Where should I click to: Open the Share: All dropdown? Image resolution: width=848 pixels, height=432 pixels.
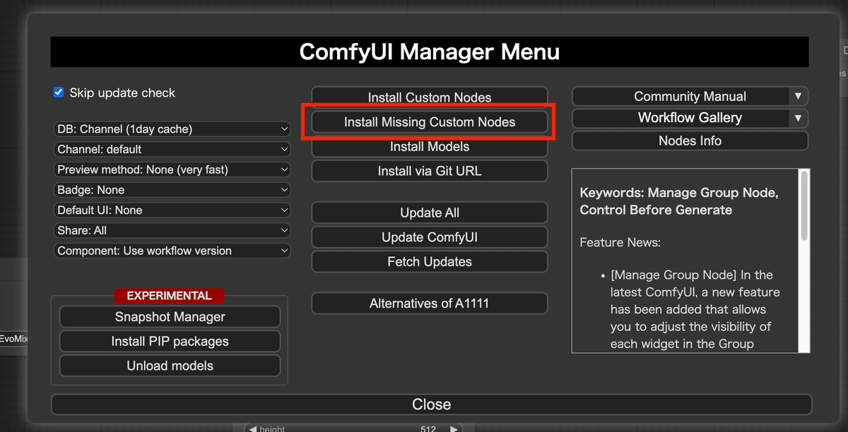pyautogui.click(x=172, y=230)
